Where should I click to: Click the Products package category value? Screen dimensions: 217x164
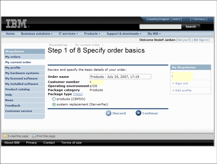96,90
